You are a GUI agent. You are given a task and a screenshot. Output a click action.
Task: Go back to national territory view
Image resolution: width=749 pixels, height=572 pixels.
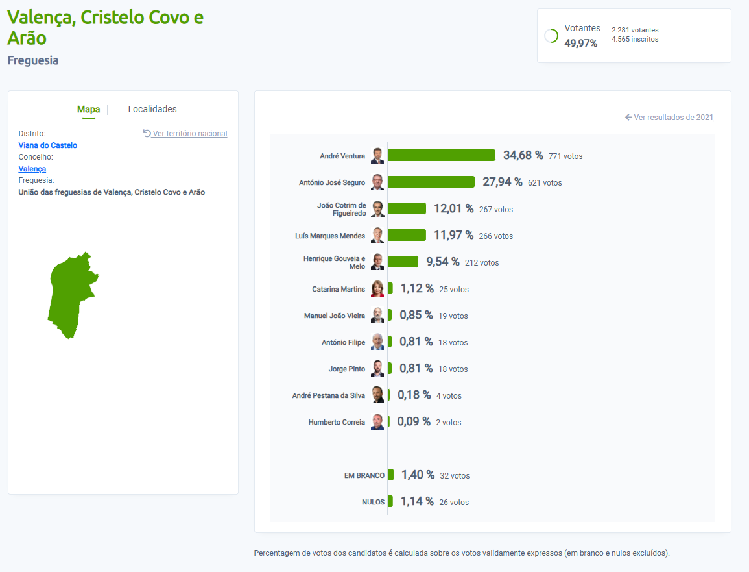pyautogui.click(x=189, y=134)
